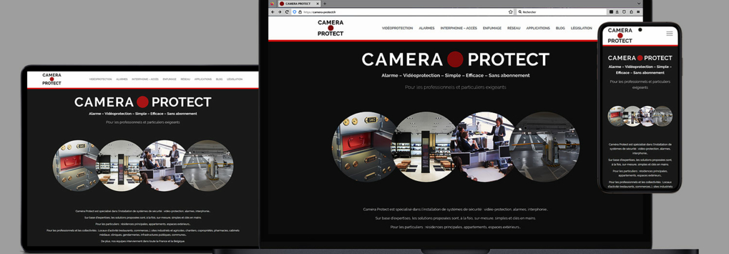
Task: Open a new tab with the plus button
Action: [x=325, y=4]
